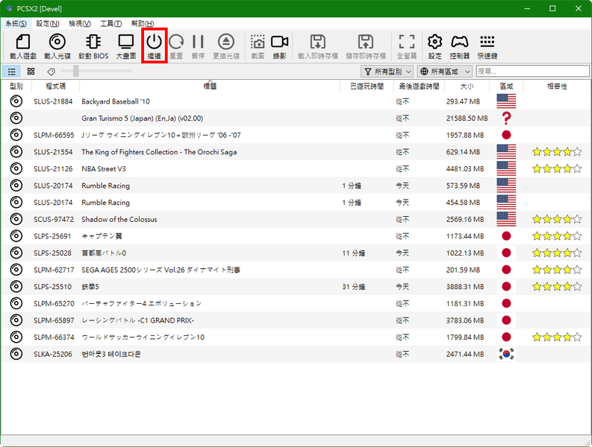Click 31 分鐘 playtime cell
This screenshot has width=592, height=447.
[x=353, y=287]
